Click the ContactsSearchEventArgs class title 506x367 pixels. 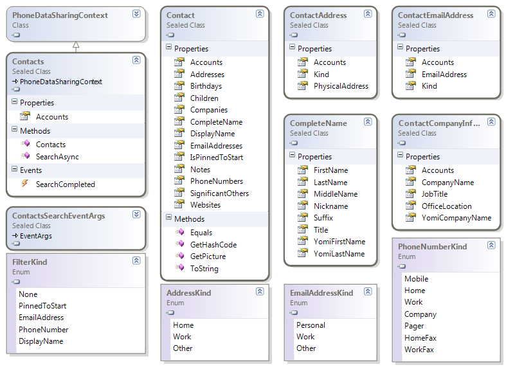point(59,216)
